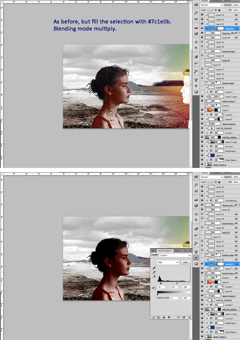The width and height of the screenshot is (240, 340).
Task: Open the Adjustments panel options menu
Action: click(x=190, y=251)
